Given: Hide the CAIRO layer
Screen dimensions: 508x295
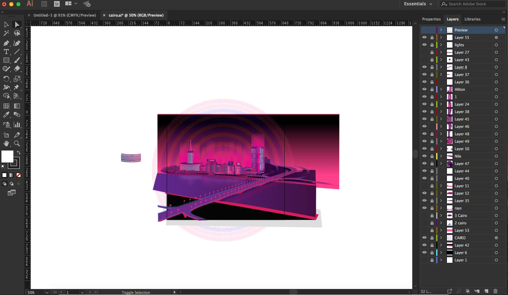Looking at the screenshot, I should click(424, 238).
